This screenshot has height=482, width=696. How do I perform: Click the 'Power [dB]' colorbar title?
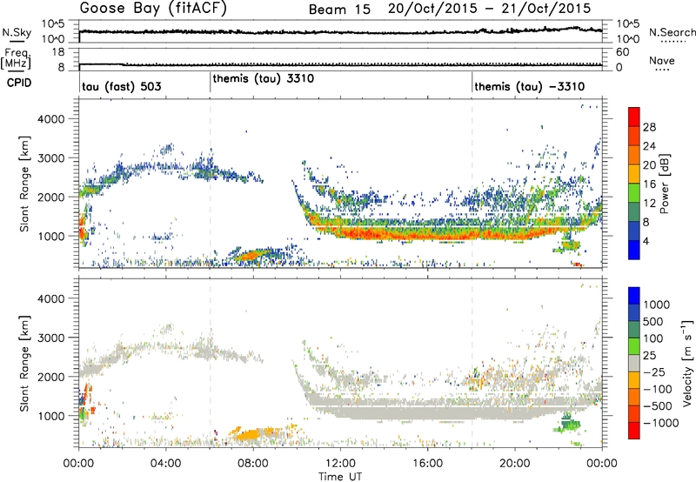pyautogui.click(x=665, y=184)
